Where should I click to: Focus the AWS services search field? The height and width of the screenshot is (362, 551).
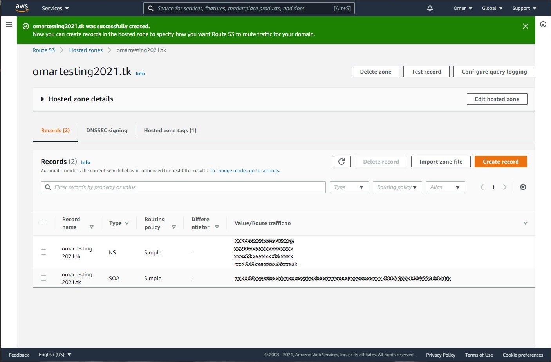tap(249, 8)
